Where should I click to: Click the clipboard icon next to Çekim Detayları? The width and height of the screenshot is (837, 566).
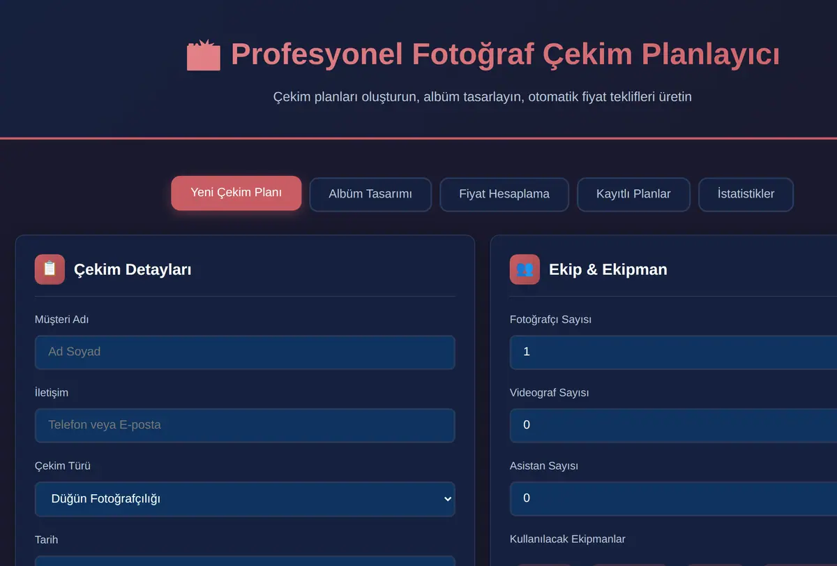[50, 269]
